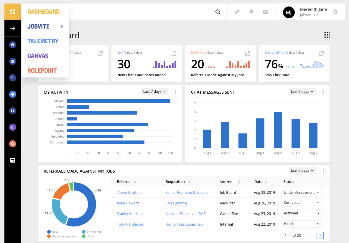Click the Search magnifier in the top bar
This screenshot has width=349, height=243.
(218, 11)
